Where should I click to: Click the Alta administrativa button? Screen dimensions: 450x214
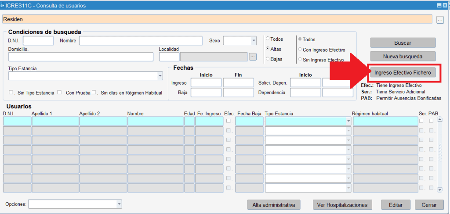click(x=273, y=205)
